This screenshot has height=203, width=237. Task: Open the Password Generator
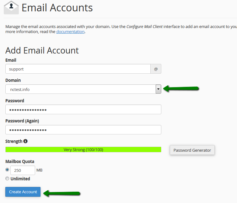click(x=192, y=150)
